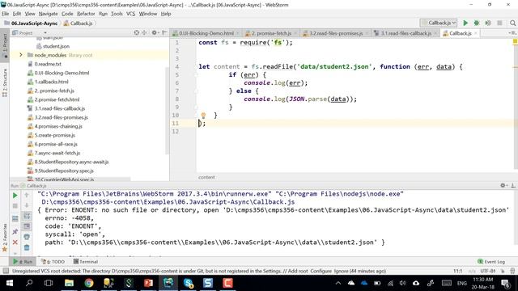Stop process in Run panel

pyautogui.click(x=15, y=206)
